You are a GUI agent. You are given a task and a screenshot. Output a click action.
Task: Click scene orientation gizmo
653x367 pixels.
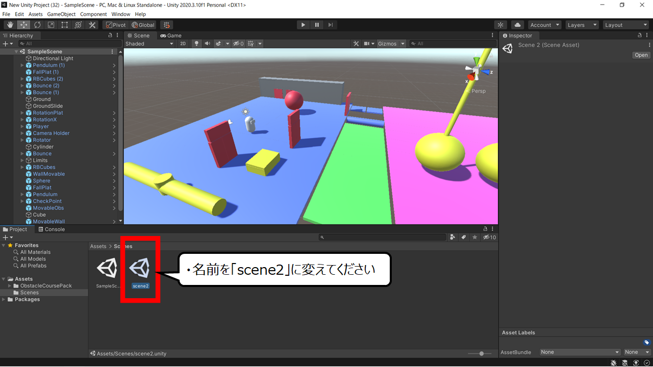[476, 70]
